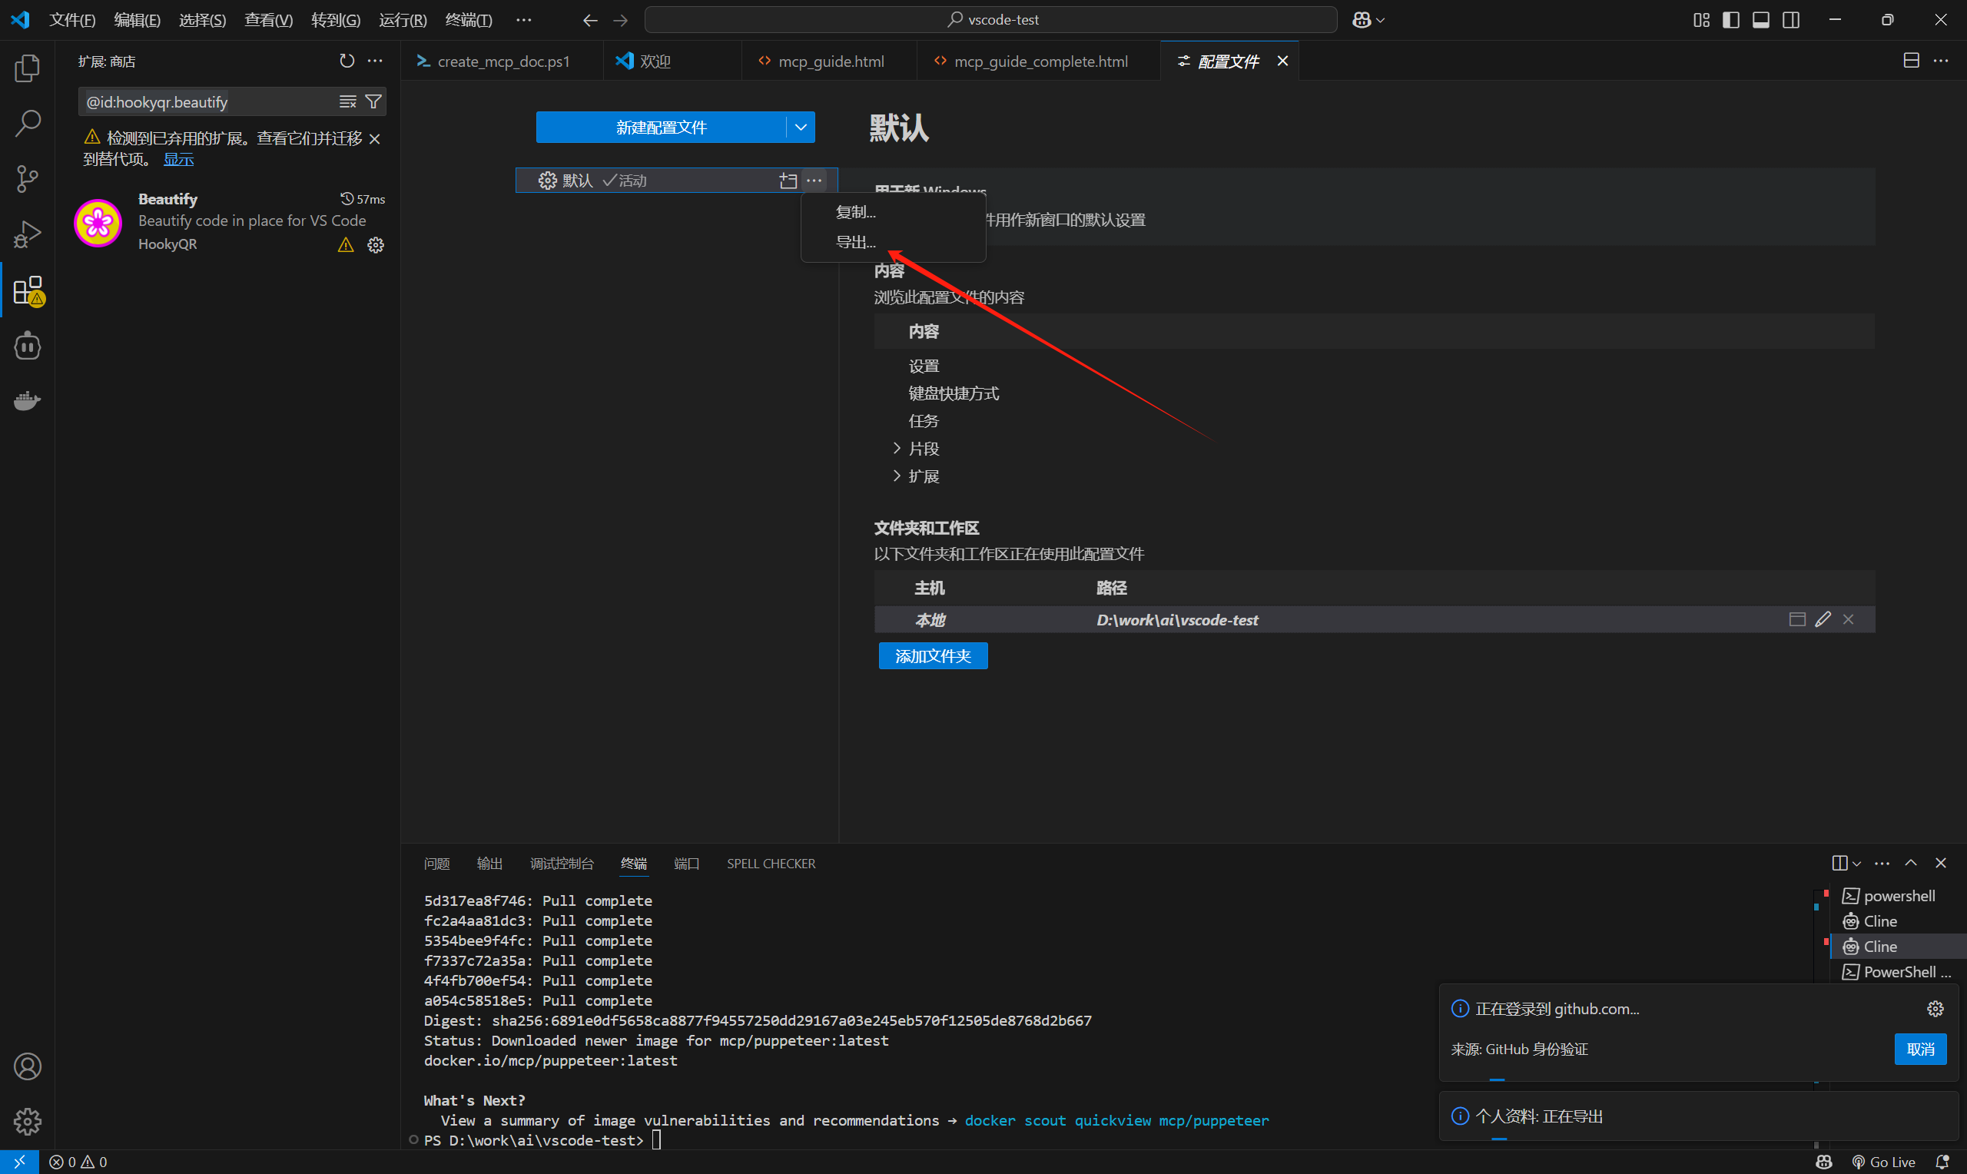The image size is (1967, 1174).
Task: Open Beautify extension manage gear
Action: pos(376,245)
